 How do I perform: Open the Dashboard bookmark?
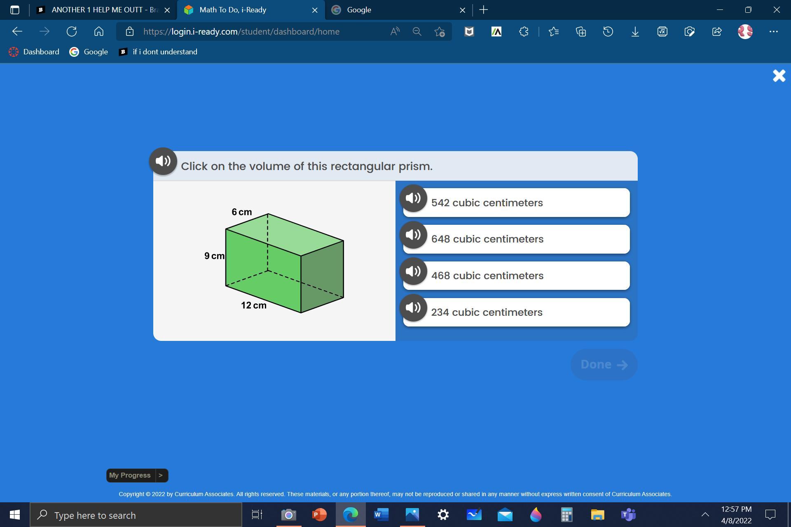point(34,52)
